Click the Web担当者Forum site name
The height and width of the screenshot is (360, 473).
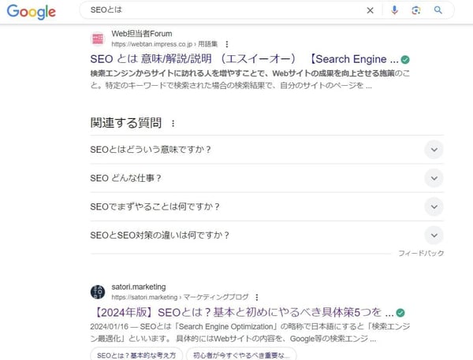click(x=142, y=34)
